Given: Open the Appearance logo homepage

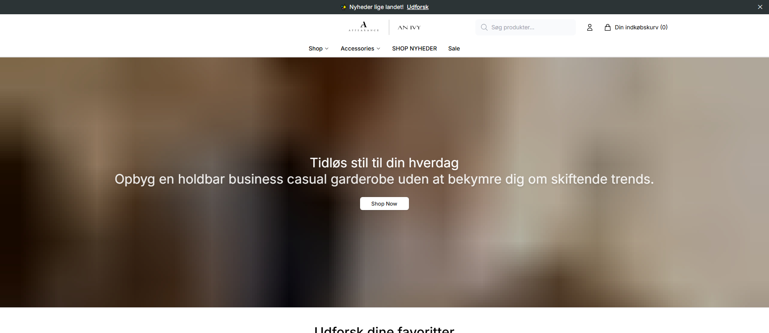Looking at the screenshot, I should tap(364, 27).
